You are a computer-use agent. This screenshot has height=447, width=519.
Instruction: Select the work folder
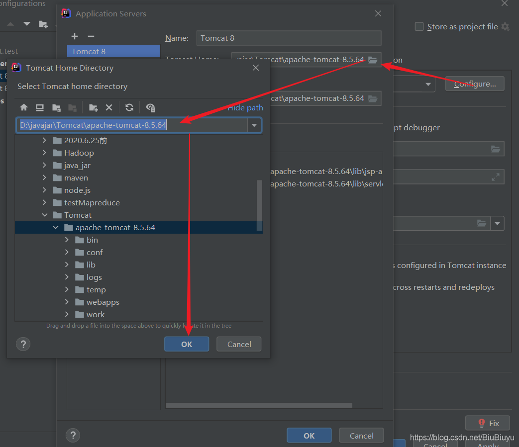96,314
